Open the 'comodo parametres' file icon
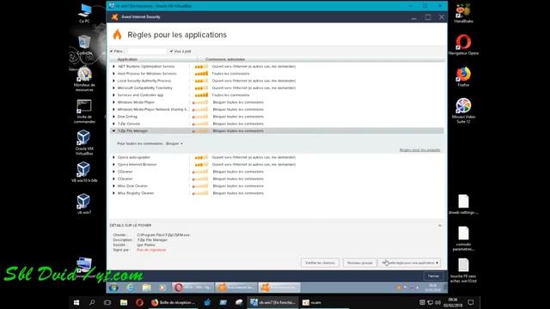550x309 pixels. (x=463, y=239)
